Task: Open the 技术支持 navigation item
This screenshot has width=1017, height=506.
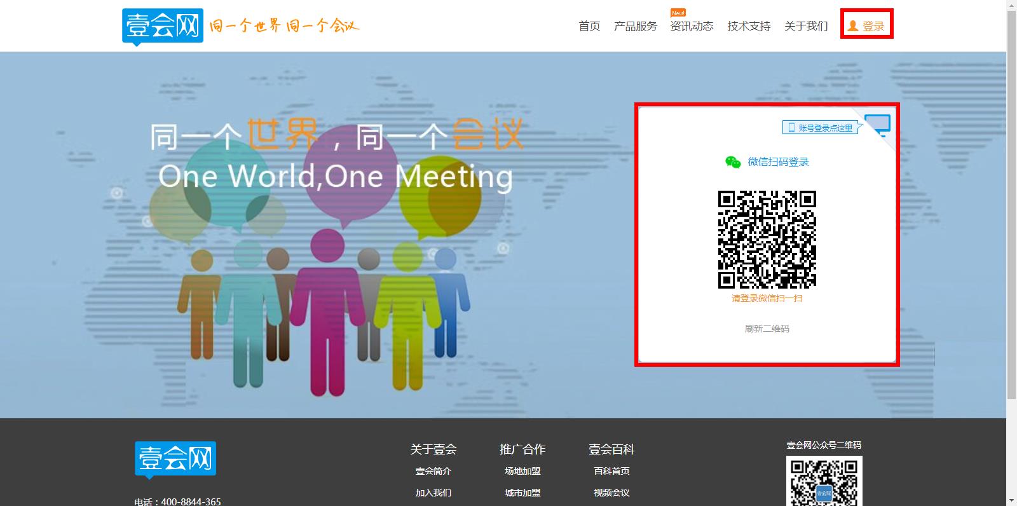Action: 749,26
